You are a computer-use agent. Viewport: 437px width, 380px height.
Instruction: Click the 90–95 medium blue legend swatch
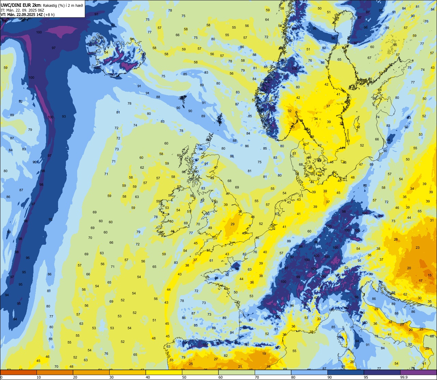pos(346,372)
